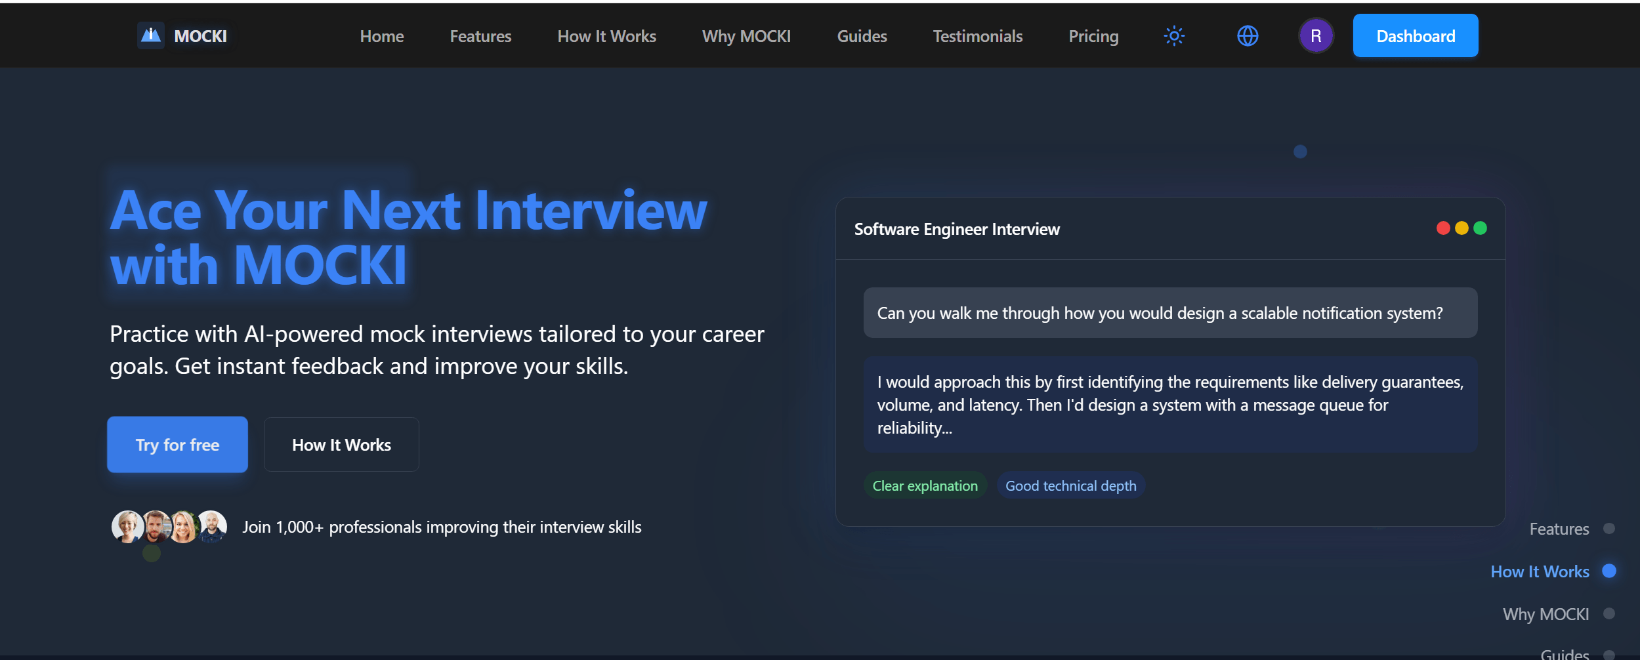1640x660 pixels.
Task: Click the green window dot
Action: (1480, 228)
